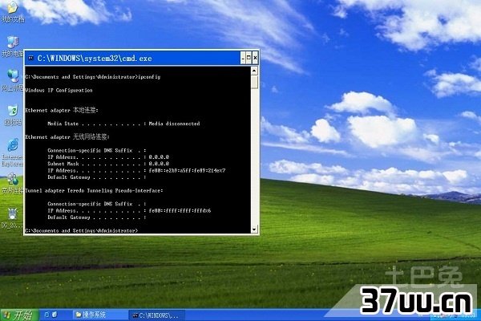Click 'Ethernet adapter 无线网络连接:' line

pyautogui.click(x=67, y=137)
